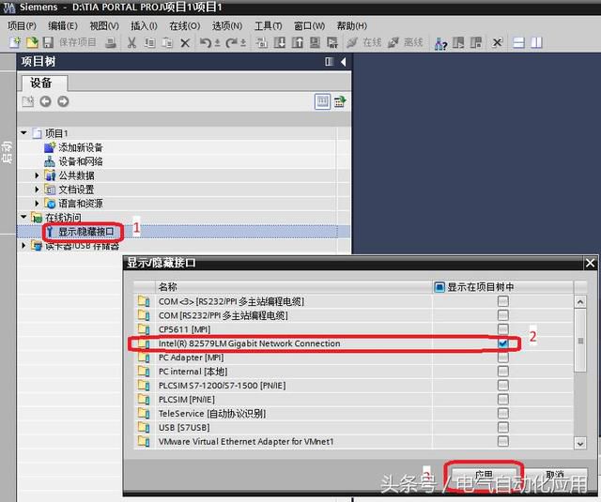
Task: Expand the 文档设置 tree node
Action: click(x=38, y=190)
